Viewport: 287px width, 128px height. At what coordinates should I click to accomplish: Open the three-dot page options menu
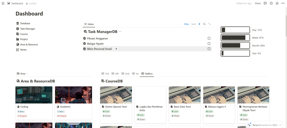coord(283,3)
